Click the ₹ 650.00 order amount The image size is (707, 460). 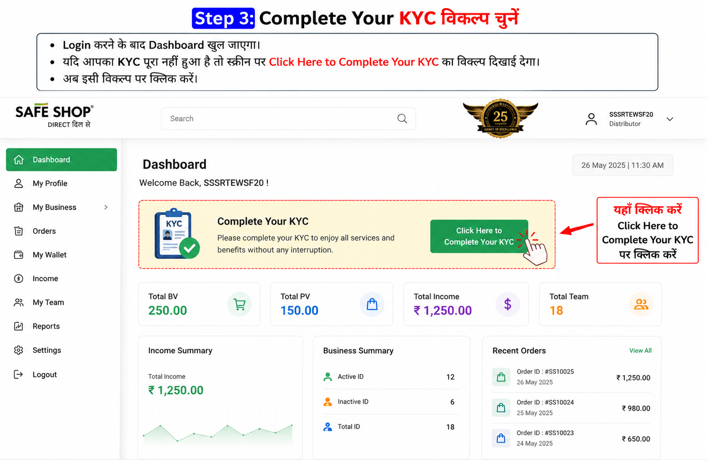[636, 439]
